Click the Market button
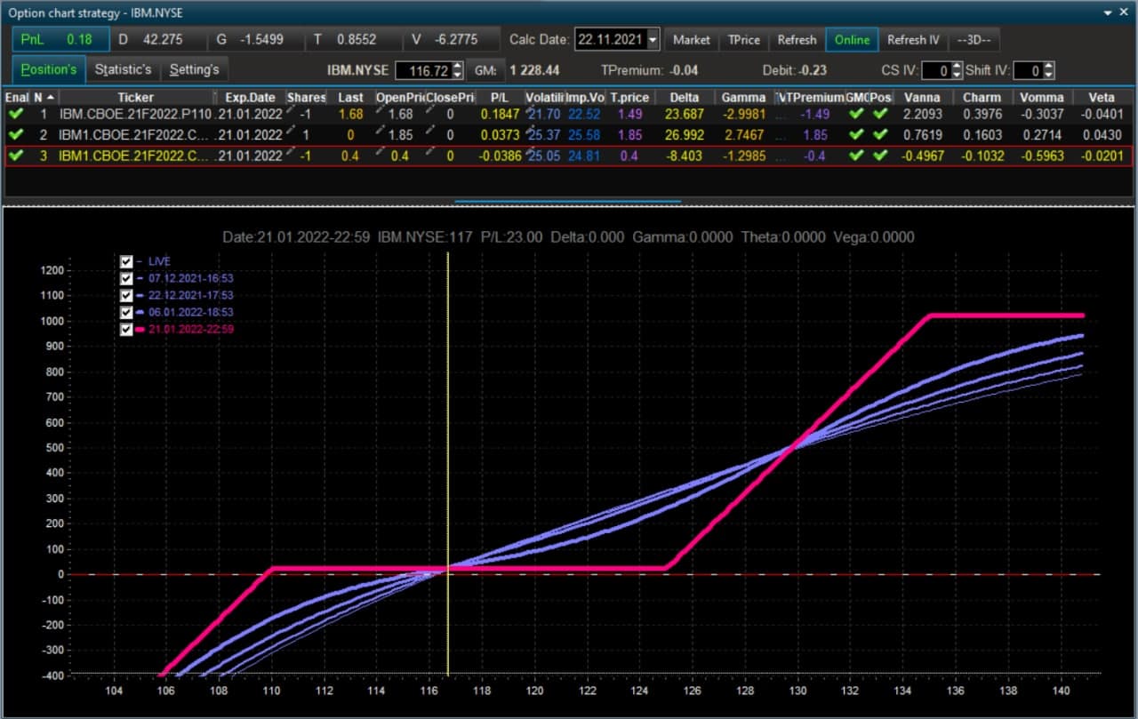This screenshot has width=1138, height=719. pyautogui.click(x=692, y=40)
